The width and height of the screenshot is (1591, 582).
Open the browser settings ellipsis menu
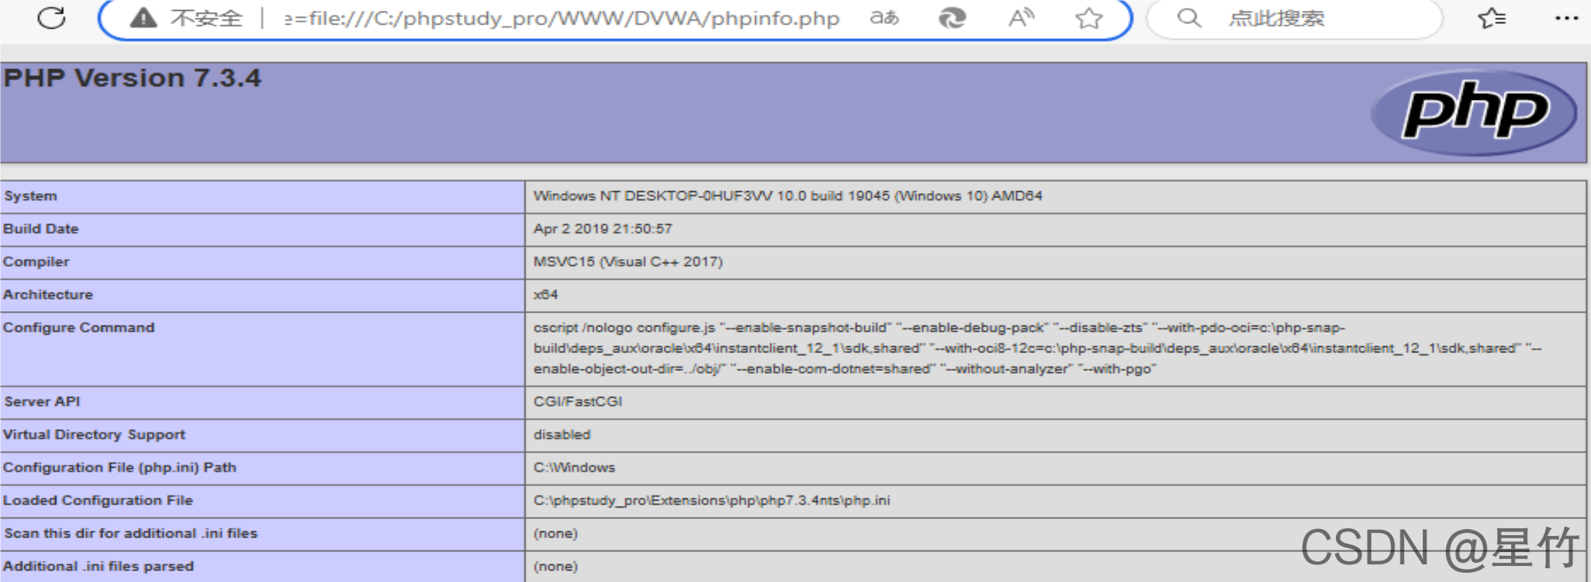click(x=1566, y=18)
